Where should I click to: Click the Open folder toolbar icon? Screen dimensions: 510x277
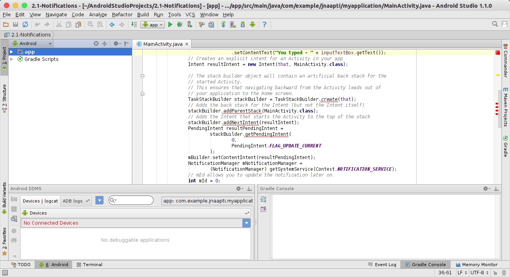[x=6, y=24]
